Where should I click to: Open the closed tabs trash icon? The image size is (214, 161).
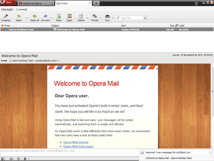point(196,3)
